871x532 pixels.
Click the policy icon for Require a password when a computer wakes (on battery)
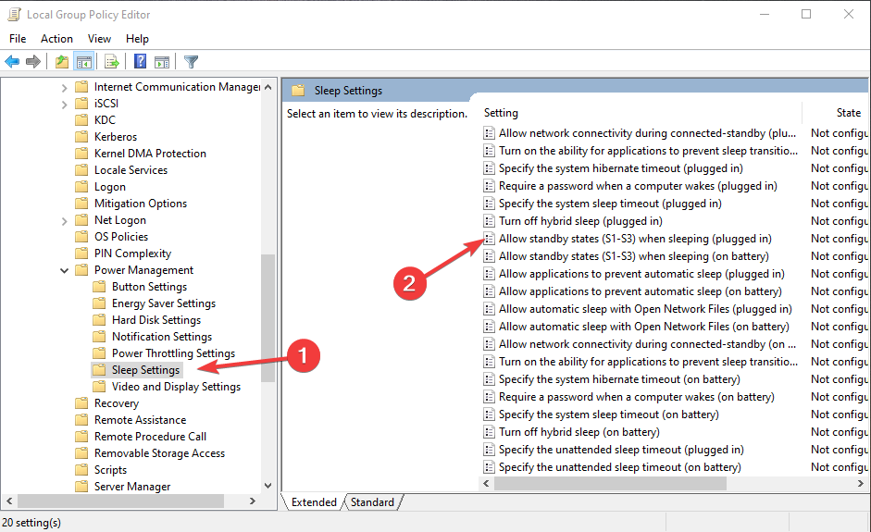pyautogui.click(x=489, y=397)
